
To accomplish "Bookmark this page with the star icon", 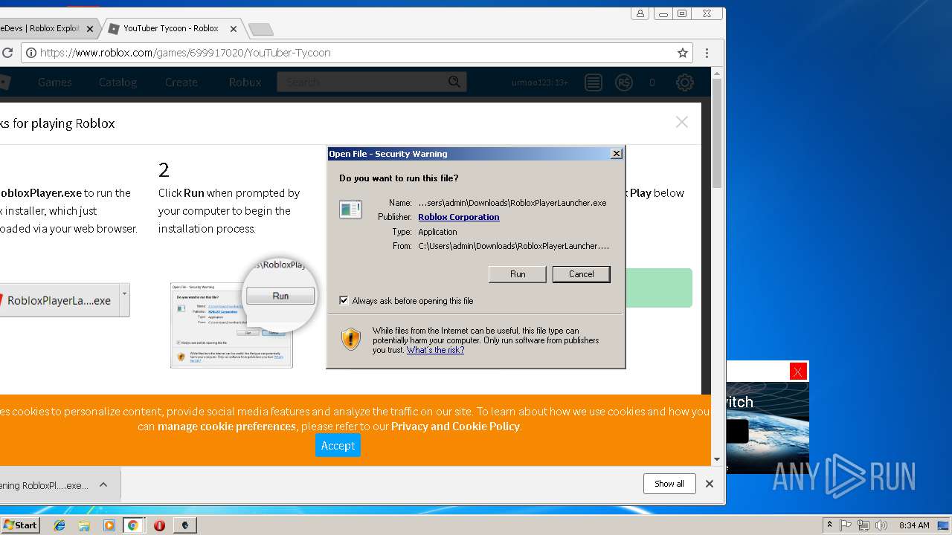I will (x=682, y=53).
